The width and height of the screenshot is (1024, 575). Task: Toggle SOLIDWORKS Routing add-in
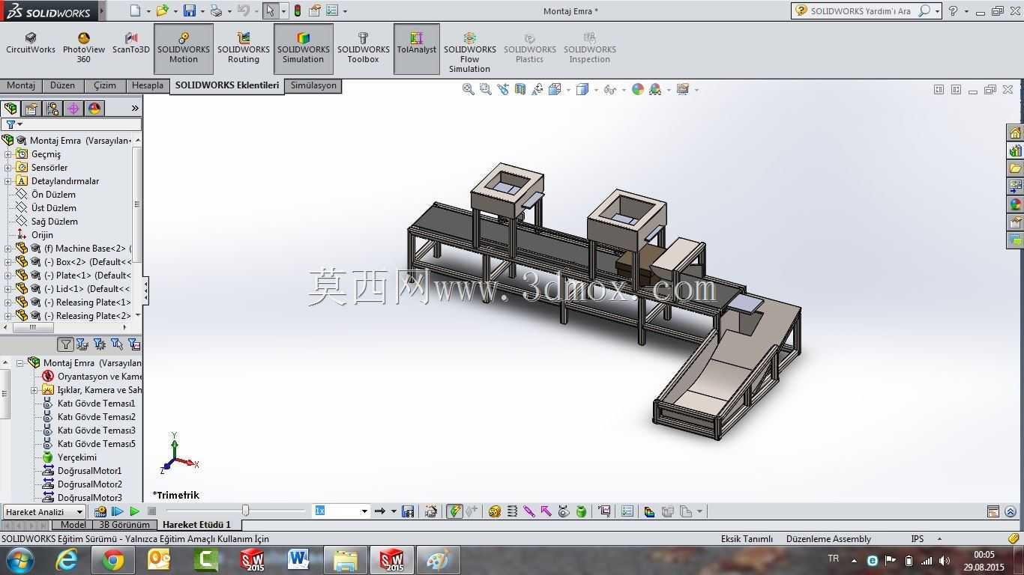(244, 48)
